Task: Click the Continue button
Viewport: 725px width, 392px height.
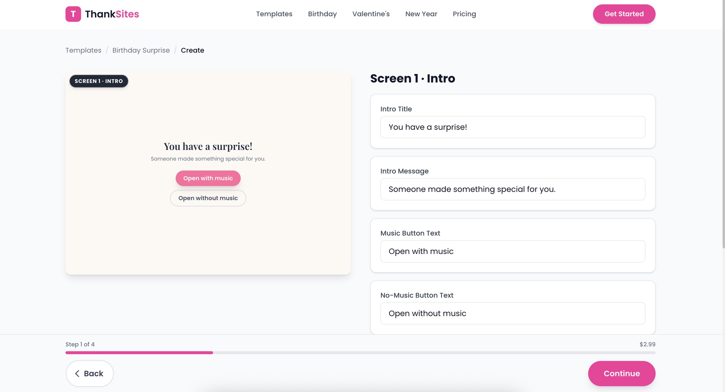Action: coord(622,374)
